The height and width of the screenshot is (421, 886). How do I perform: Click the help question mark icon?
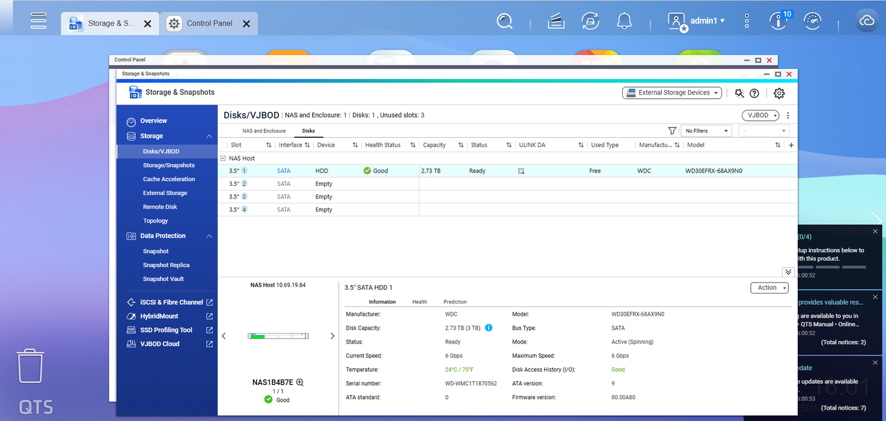click(x=754, y=93)
